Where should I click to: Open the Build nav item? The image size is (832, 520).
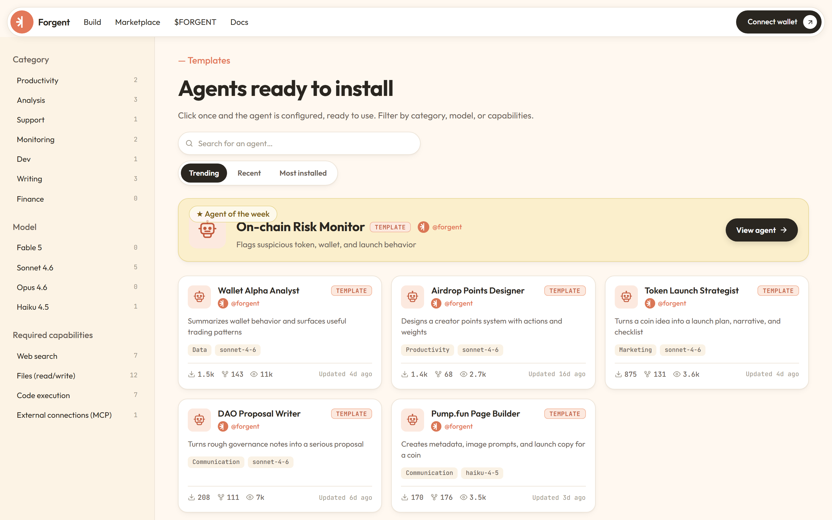92,22
